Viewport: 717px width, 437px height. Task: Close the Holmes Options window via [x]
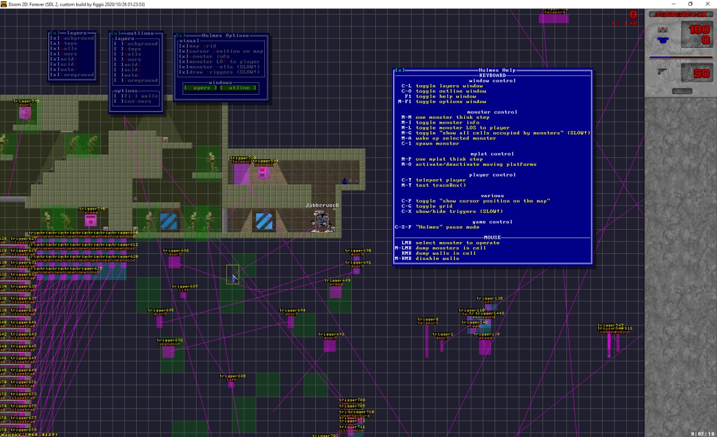coord(181,35)
